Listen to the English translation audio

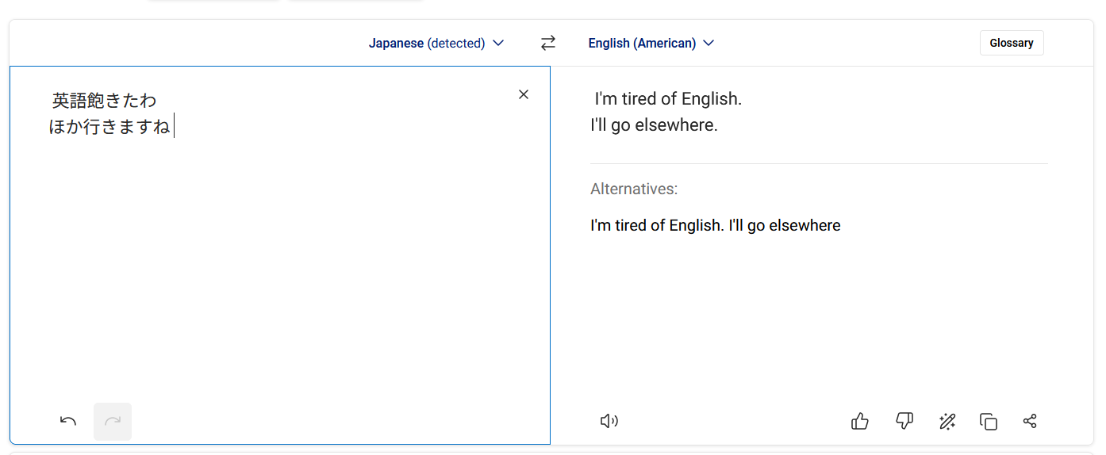pyautogui.click(x=609, y=421)
